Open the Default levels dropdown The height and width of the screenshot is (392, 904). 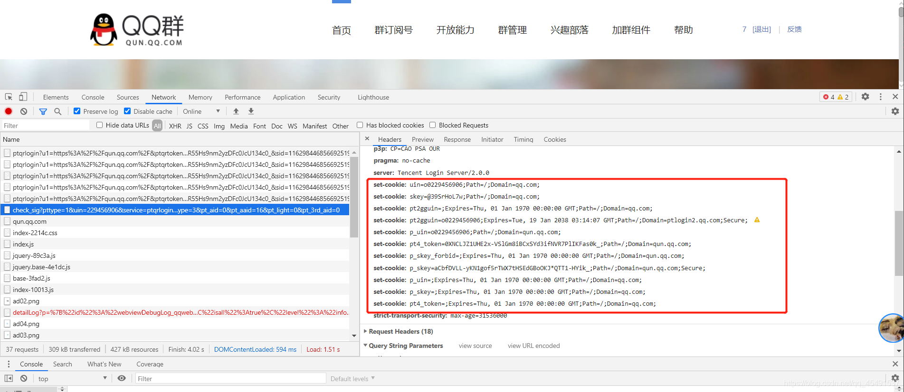click(x=352, y=378)
